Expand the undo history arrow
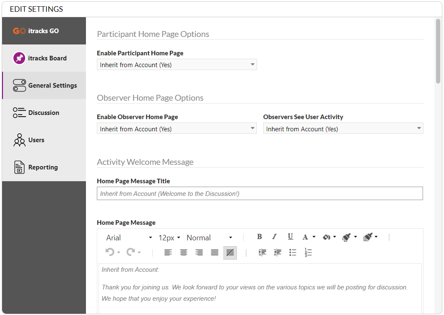 [x=119, y=252]
